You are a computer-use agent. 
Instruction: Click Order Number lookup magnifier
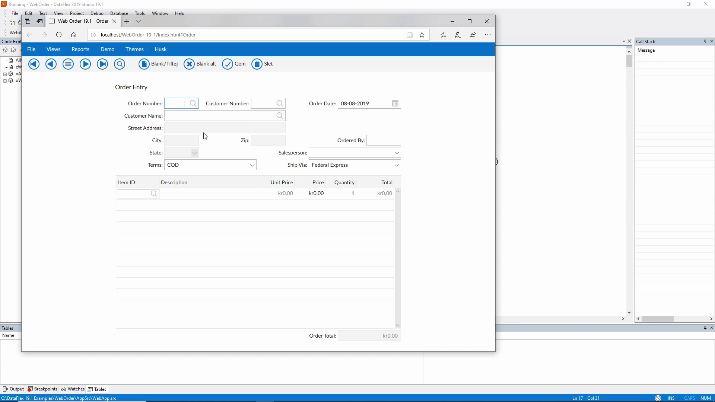(x=193, y=103)
